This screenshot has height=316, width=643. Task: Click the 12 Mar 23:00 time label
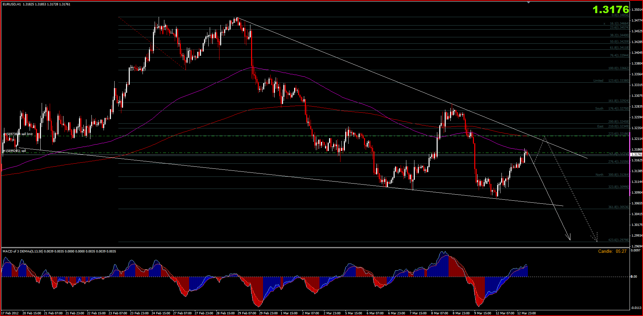[x=526, y=313]
